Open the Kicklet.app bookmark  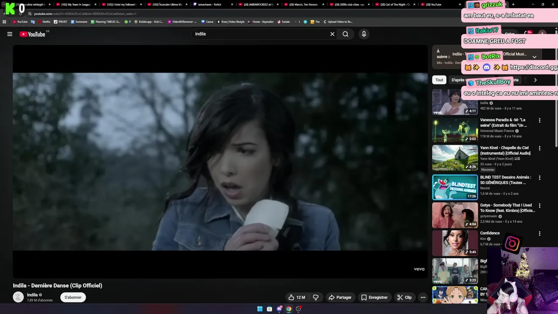pyautogui.click(x=149, y=21)
